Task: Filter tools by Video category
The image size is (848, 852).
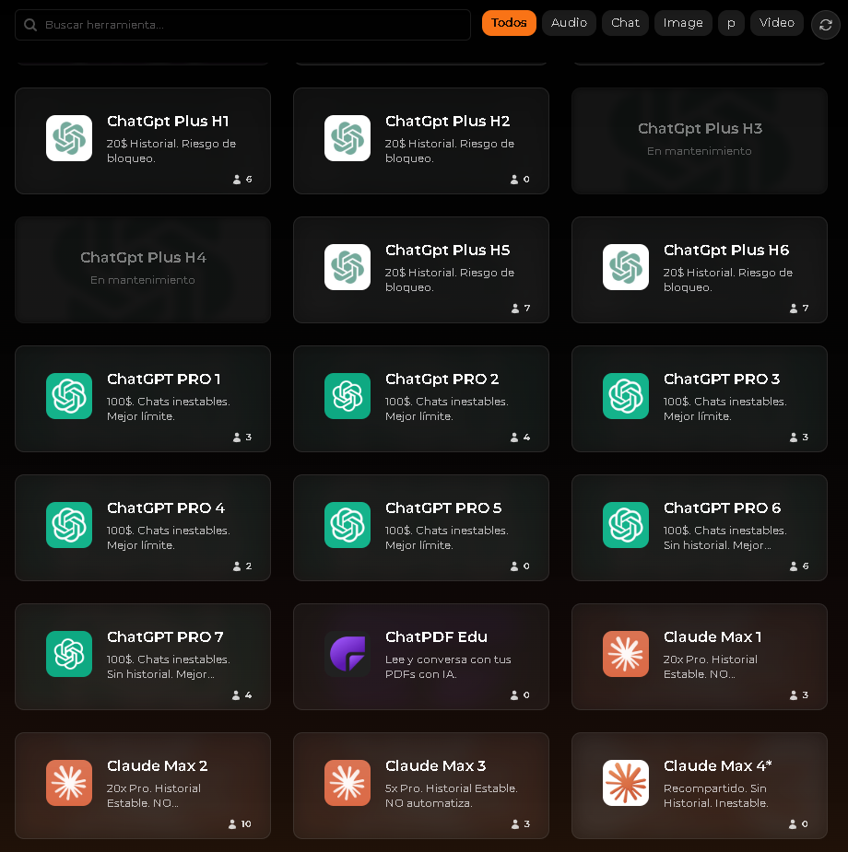Action: [777, 23]
